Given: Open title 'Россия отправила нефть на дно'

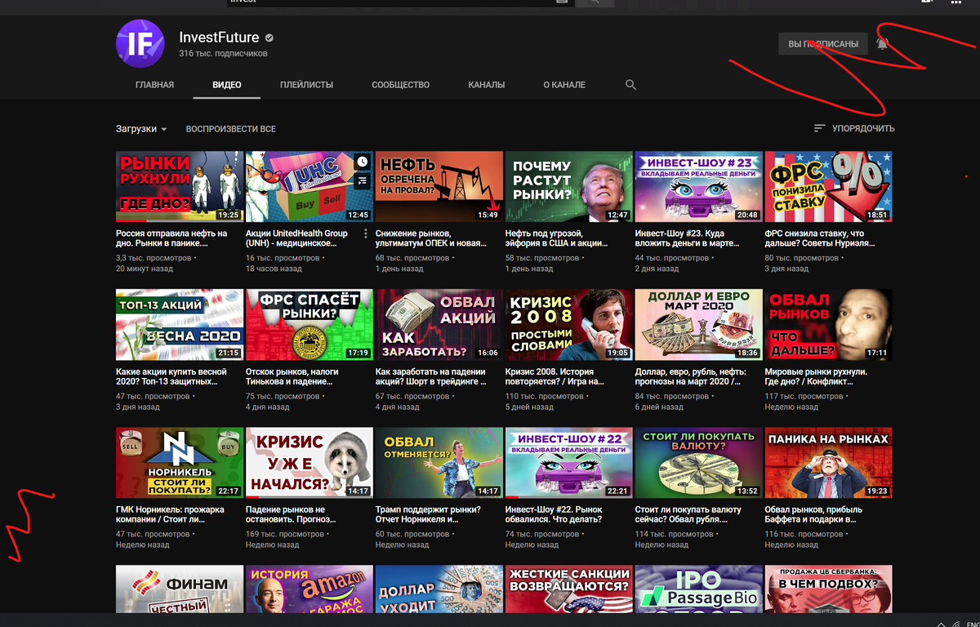Looking at the screenshot, I should 171,238.
